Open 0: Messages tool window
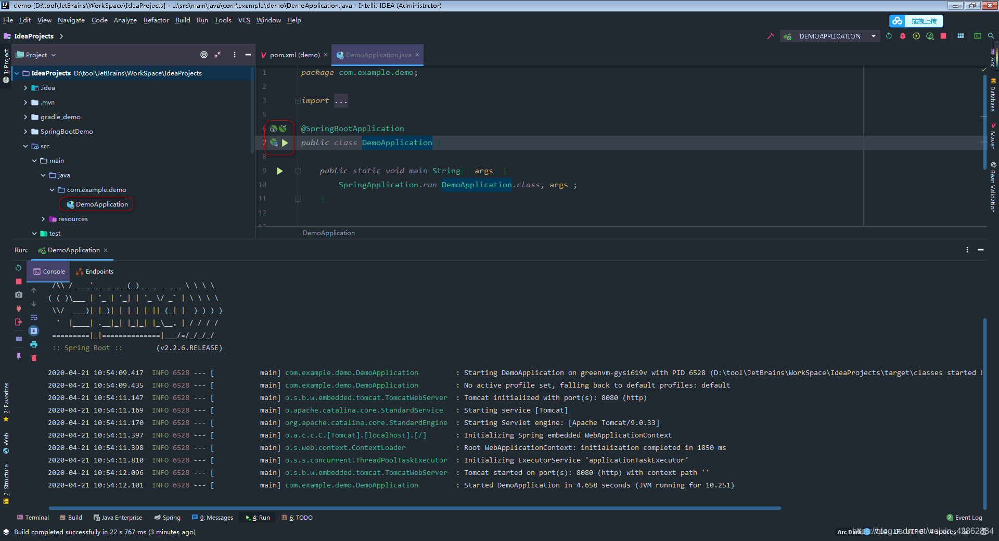 (212, 518)
